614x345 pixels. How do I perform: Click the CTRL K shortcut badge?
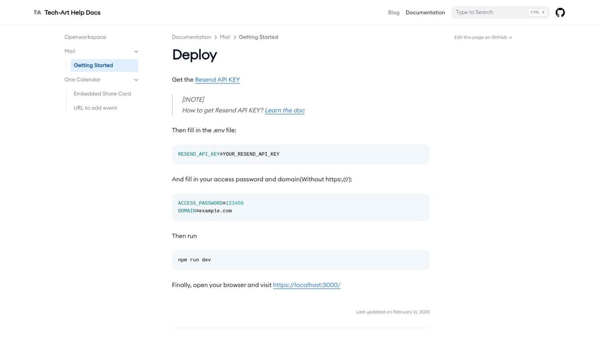[x=537, y=12]
